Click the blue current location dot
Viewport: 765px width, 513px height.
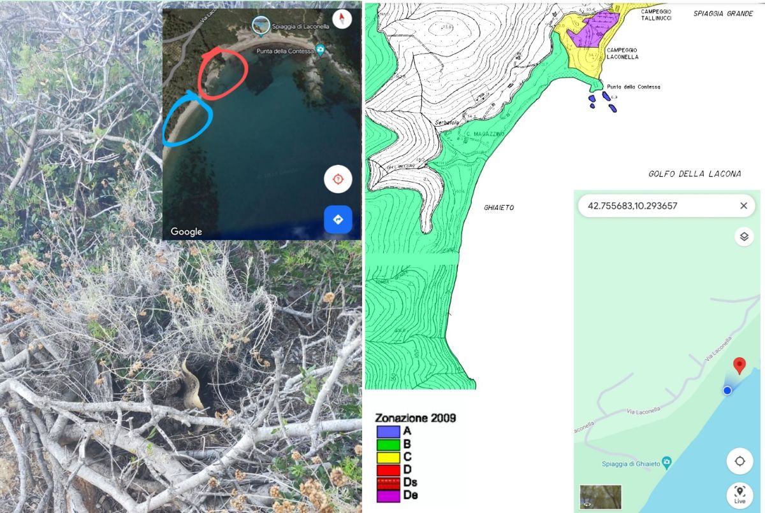tap(727, 390)
